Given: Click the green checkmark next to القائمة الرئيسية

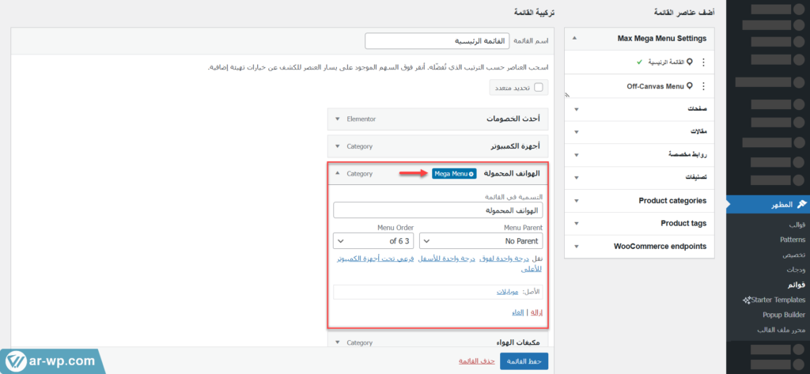Looking at the screenshot, I should (639, 62).
